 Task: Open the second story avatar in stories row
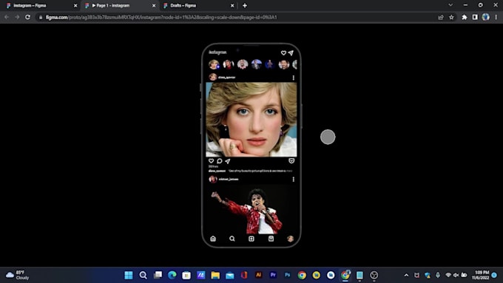tap(229, 64)
